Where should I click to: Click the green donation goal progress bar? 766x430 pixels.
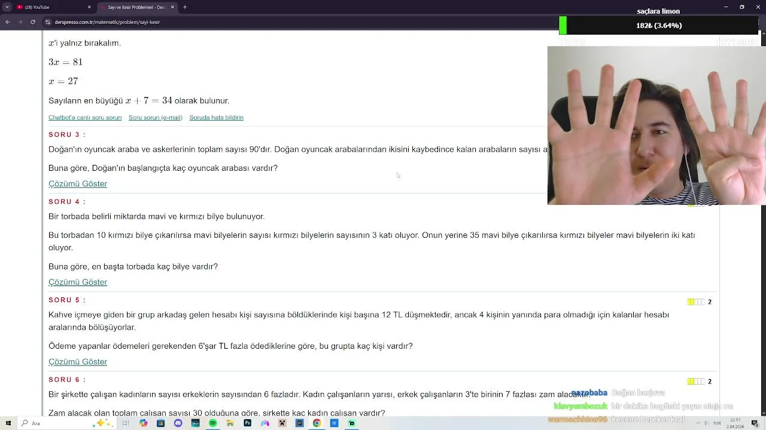tap(658, 26)
